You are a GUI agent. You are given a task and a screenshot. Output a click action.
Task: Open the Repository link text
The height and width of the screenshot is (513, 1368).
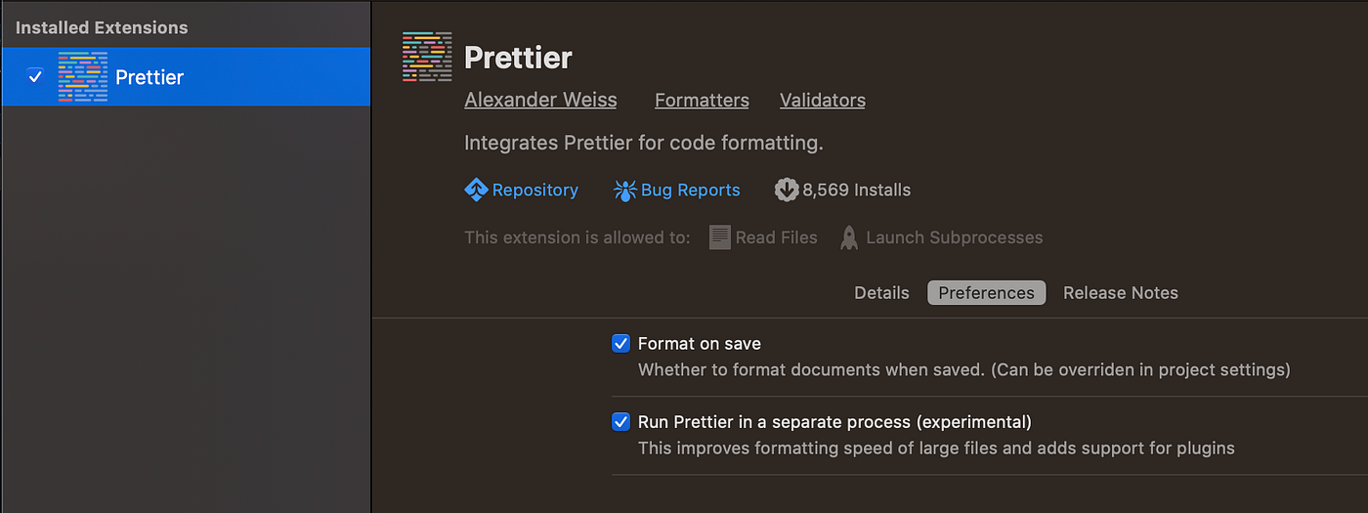(534, 190)
